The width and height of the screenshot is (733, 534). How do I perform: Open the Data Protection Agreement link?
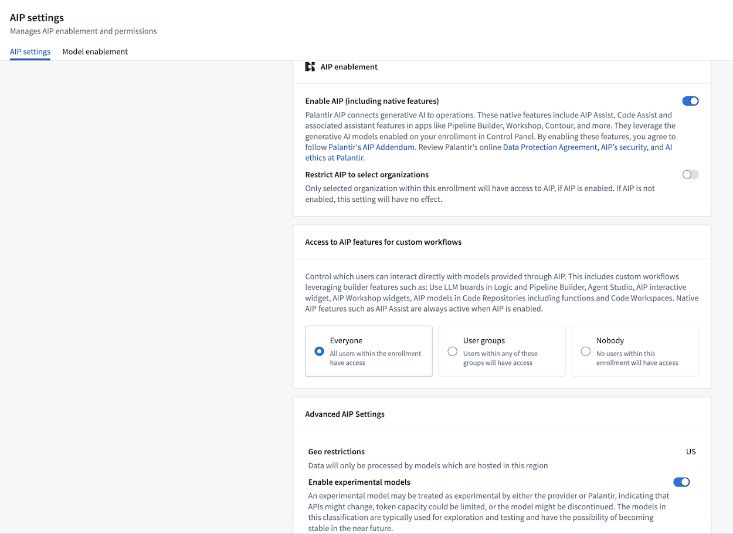549,147
